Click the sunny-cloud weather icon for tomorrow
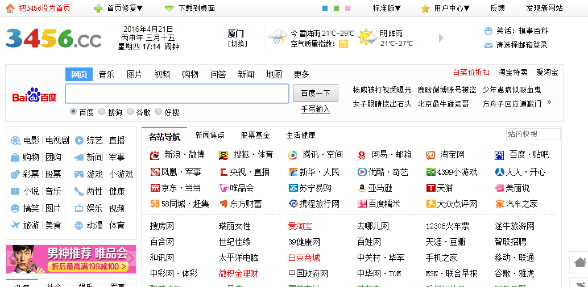The height and width of the screenshot is (287, 588). click(x=367, y=37)
